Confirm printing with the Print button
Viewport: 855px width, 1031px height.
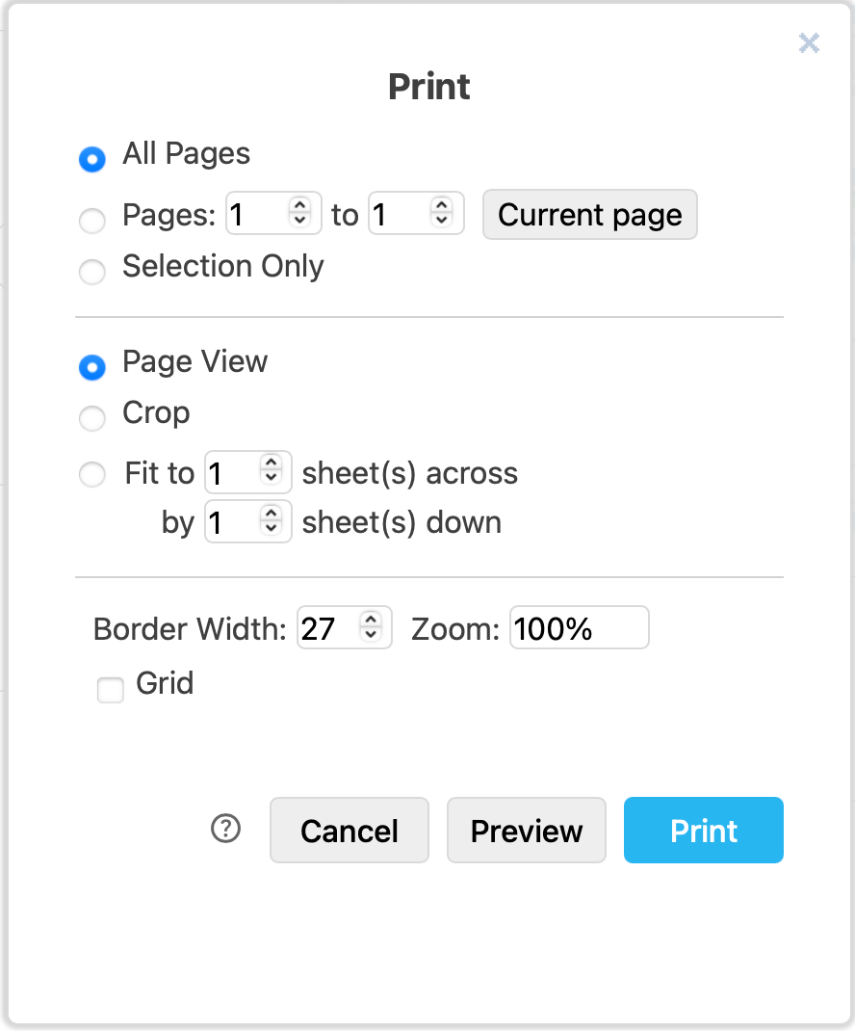click(703, 830)
